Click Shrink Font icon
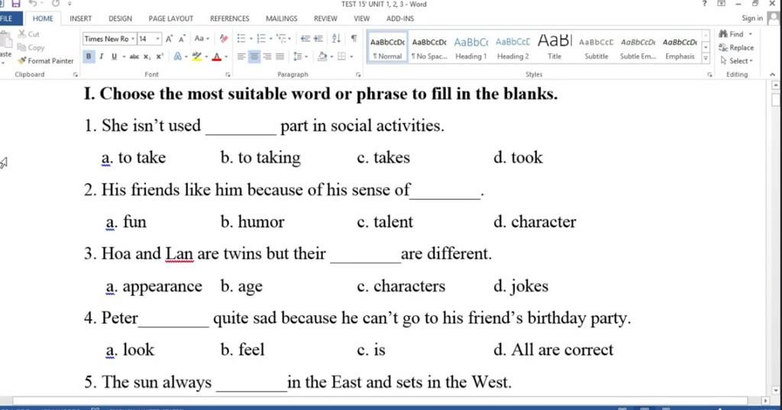This screenshot has width=782, height=410. pyautogui.click(x=182, y=39)
